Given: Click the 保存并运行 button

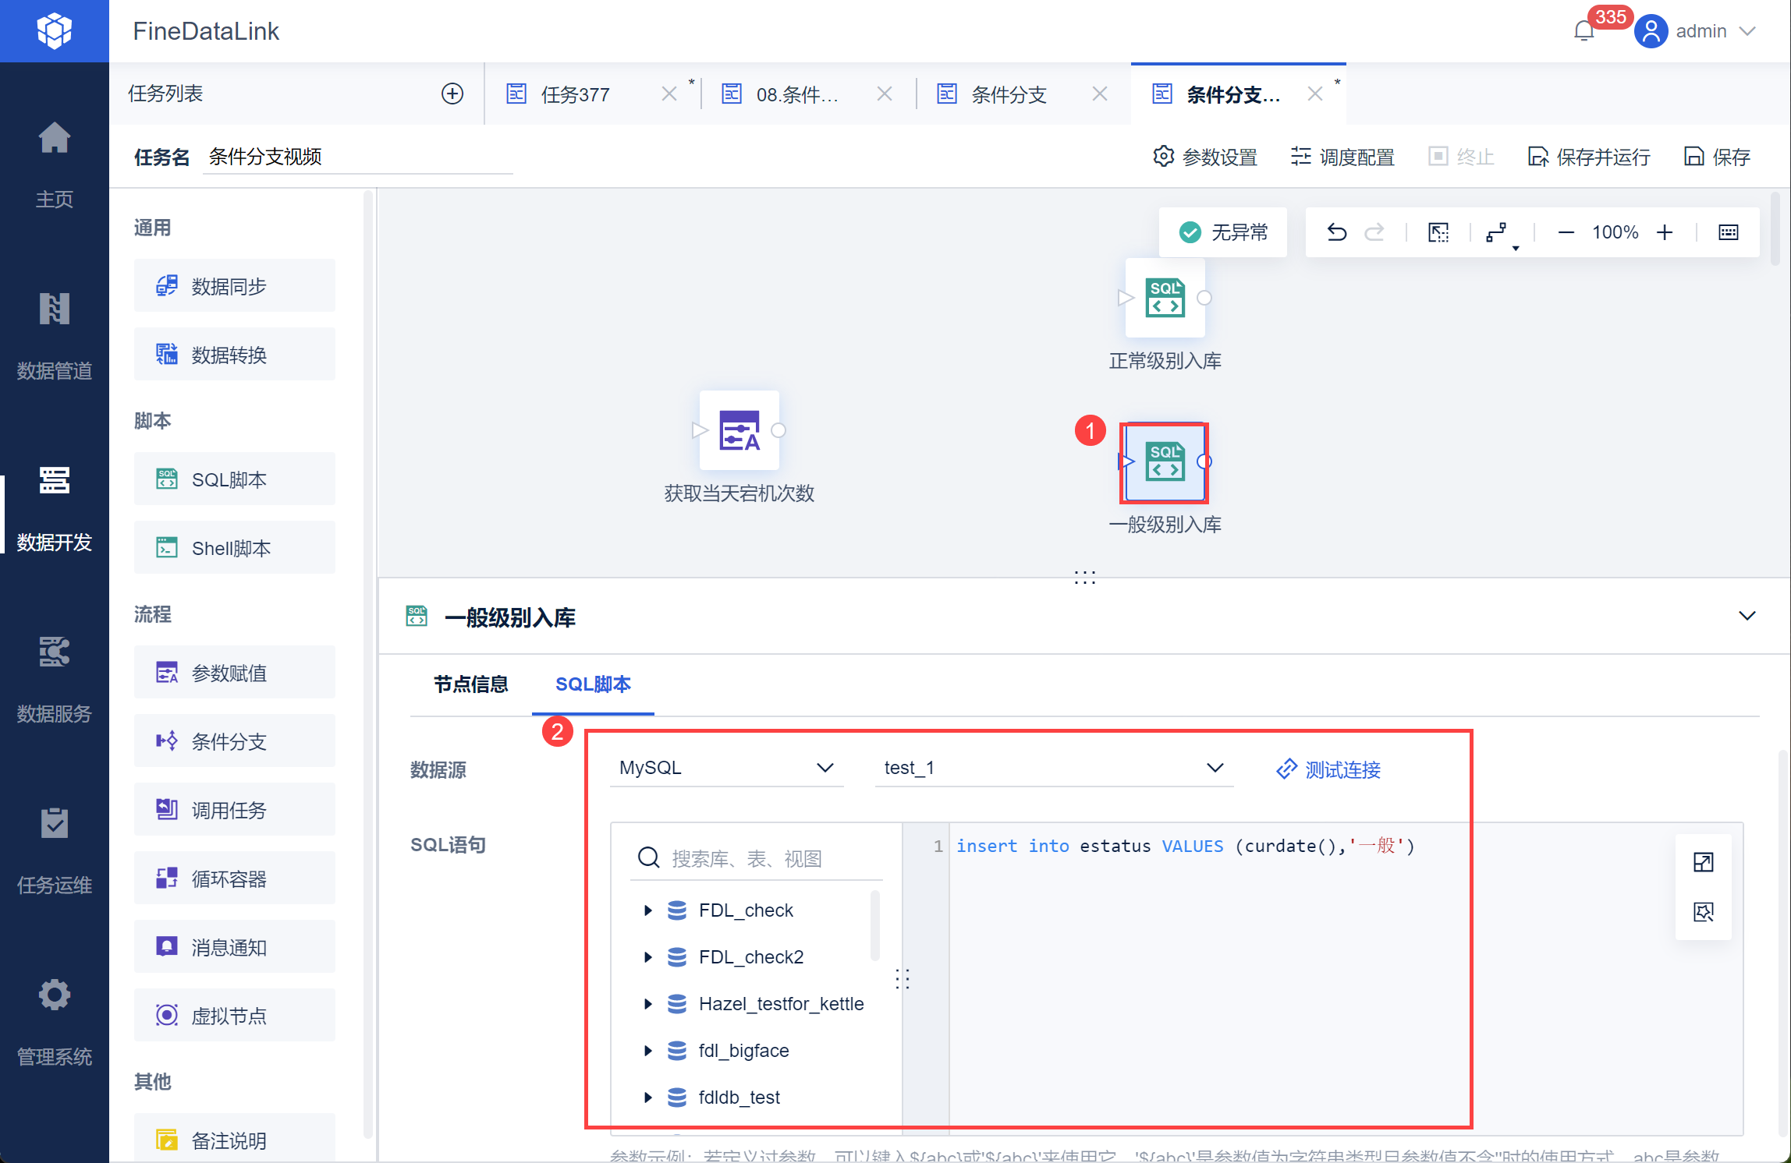Looking at the screenshot, I should tap(1589, 157).
